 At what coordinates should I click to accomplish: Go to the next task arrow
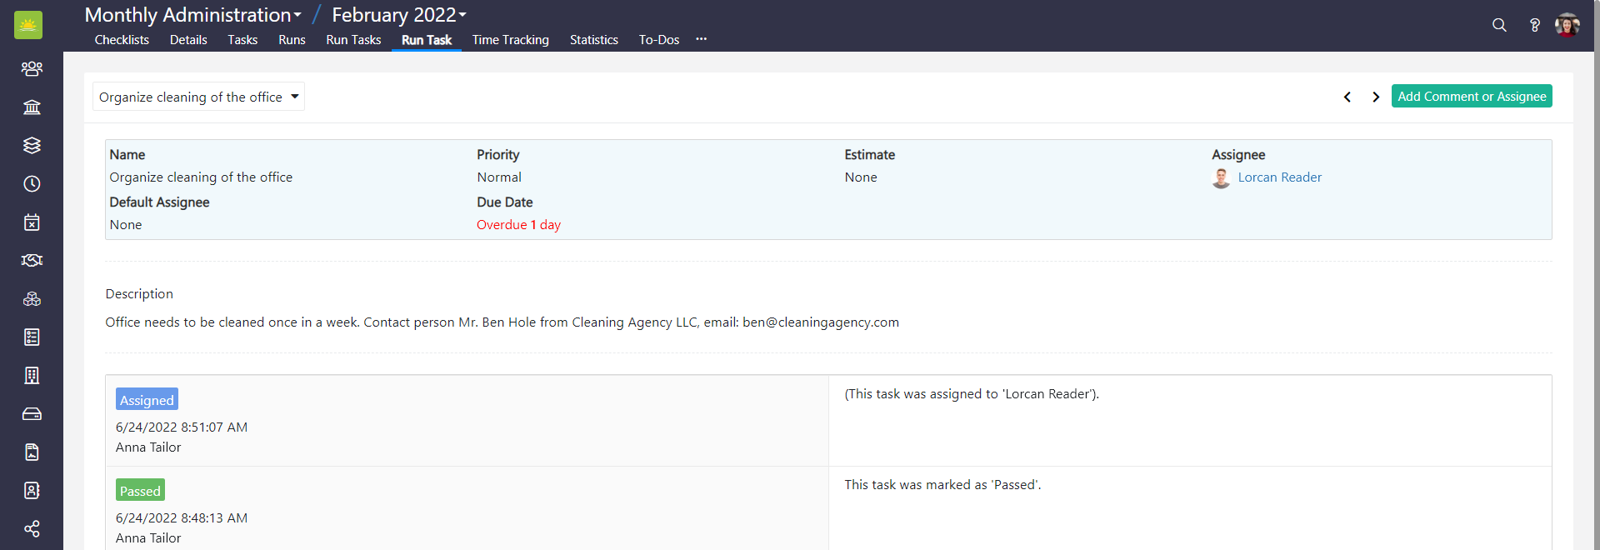[1376, 97]
